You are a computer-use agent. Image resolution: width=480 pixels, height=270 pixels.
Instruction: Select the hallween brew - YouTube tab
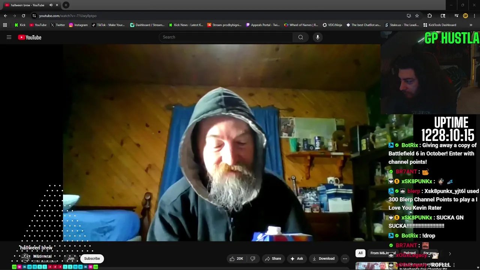(27, 5)
